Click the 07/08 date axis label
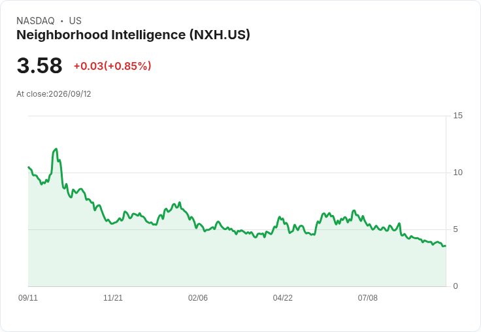This screenshot has height=332, width=481. (x=367, y=297)
